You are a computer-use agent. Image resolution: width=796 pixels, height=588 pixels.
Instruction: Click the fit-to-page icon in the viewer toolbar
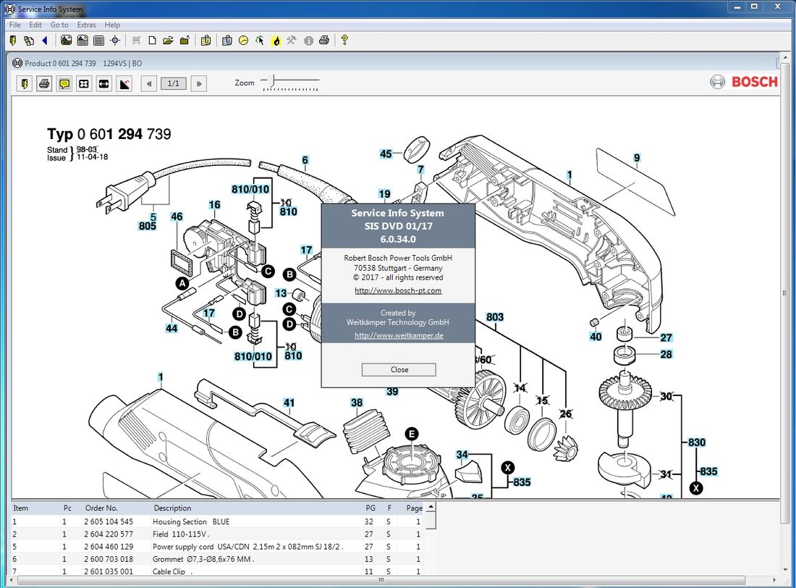(84, 84)
